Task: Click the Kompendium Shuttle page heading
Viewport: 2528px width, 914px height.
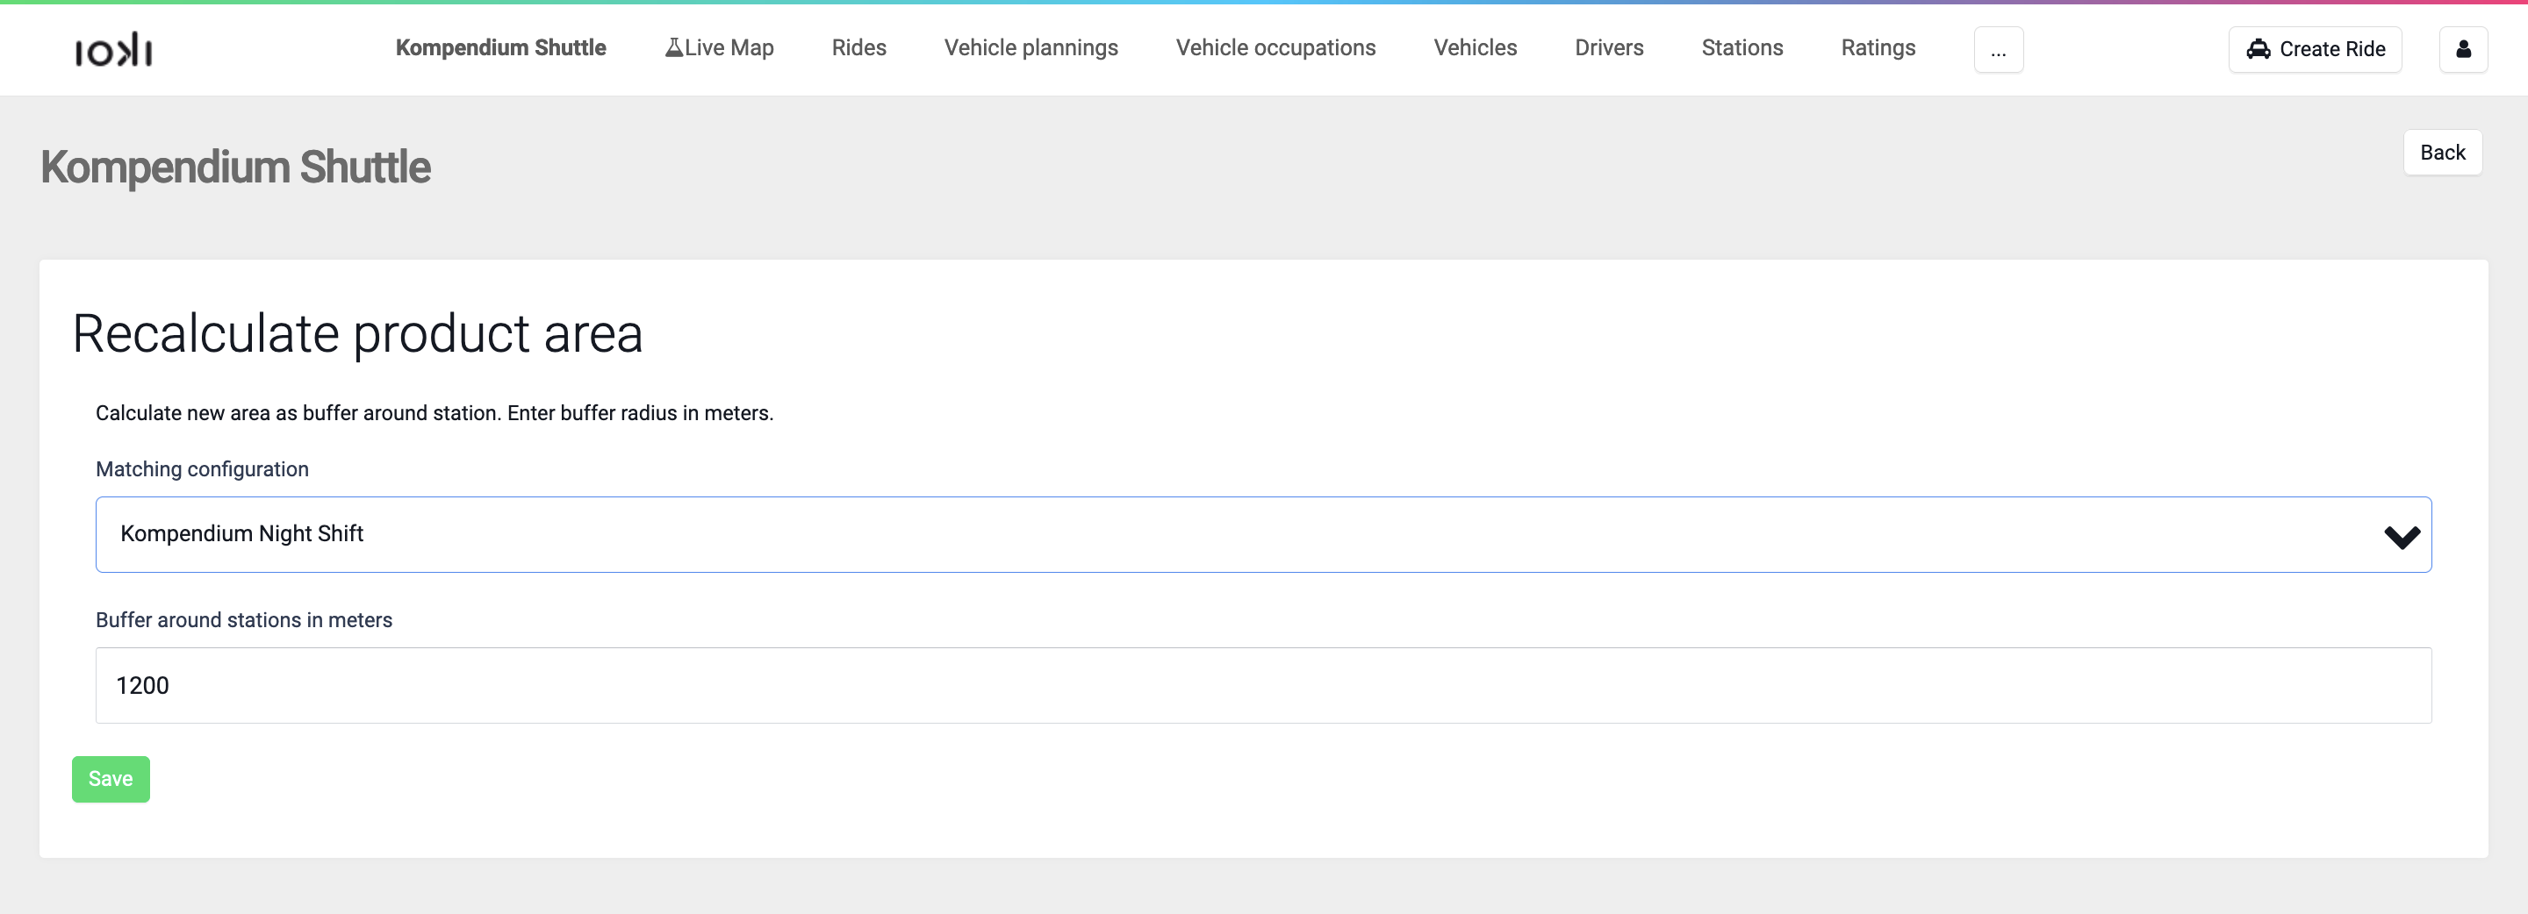Action: click(x=235, y=167)
